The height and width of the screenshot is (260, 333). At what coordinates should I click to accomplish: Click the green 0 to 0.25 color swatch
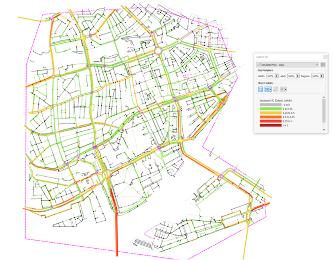tap(270, 109)
